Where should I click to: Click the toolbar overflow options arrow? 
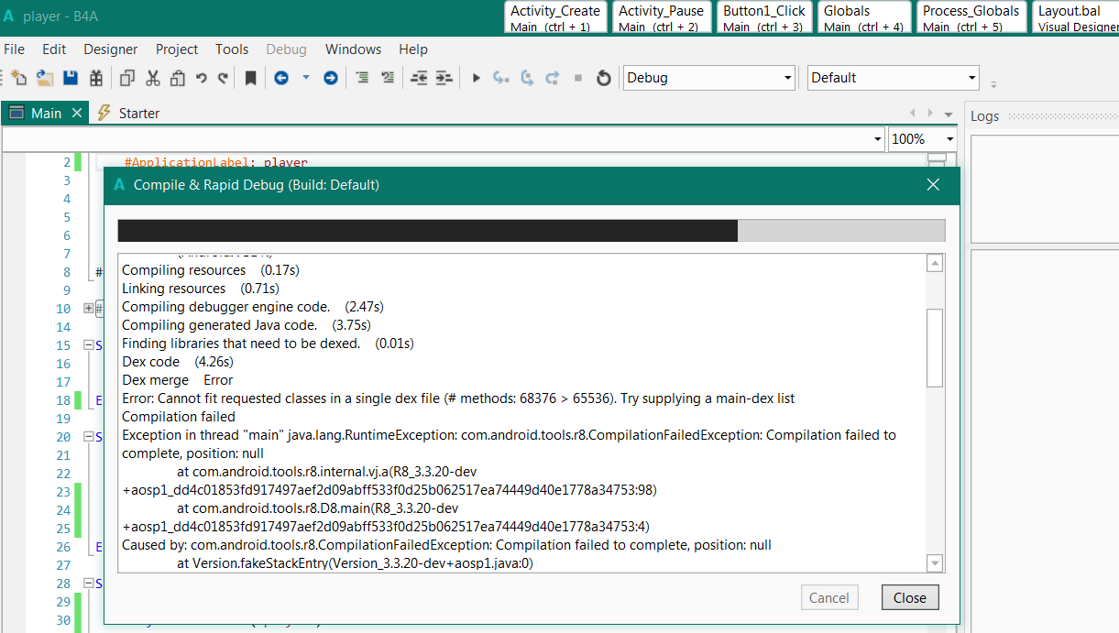click(993, 84)
